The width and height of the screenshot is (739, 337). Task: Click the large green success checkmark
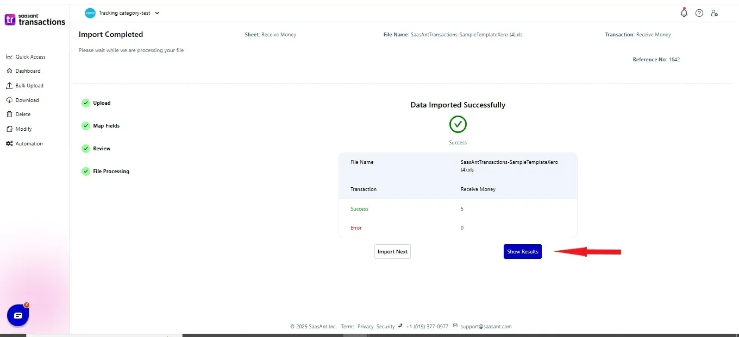click(x=458, y=124)
